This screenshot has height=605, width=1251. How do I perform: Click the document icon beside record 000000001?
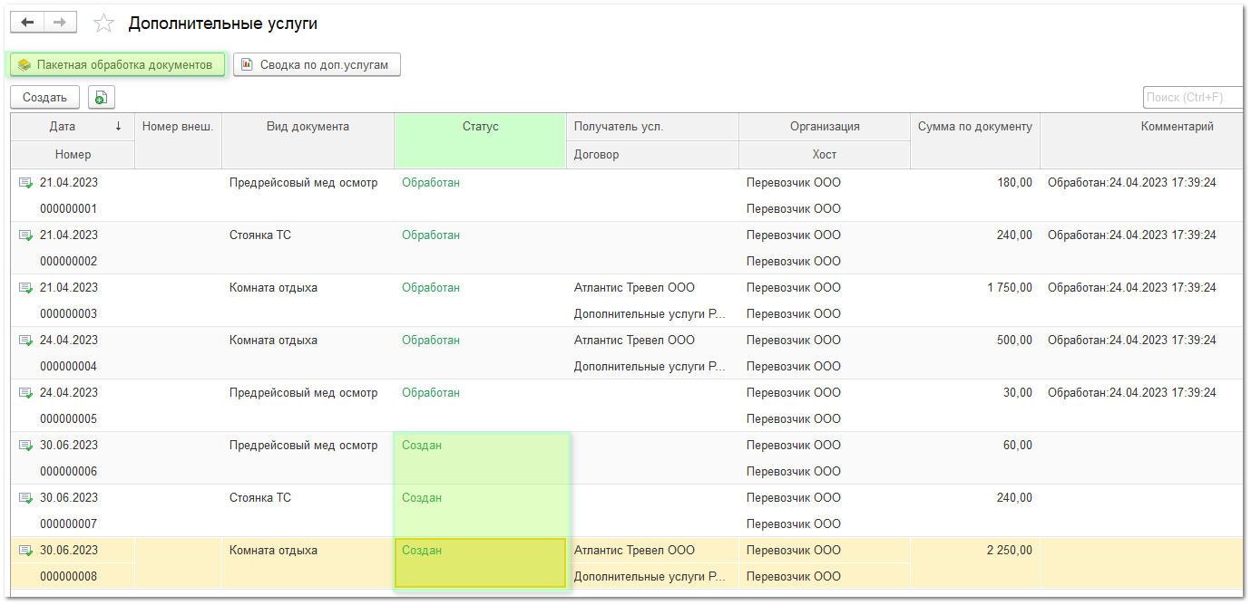(x=24, y=182)
